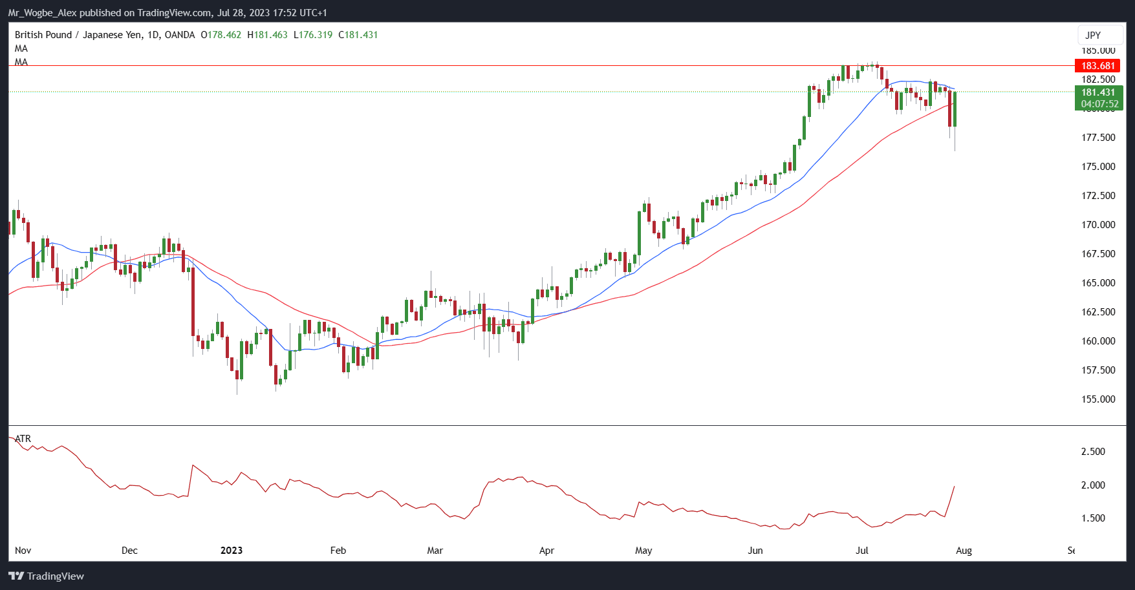Click the Mar time axis label

pyautogui.click(x=435, y=550)
